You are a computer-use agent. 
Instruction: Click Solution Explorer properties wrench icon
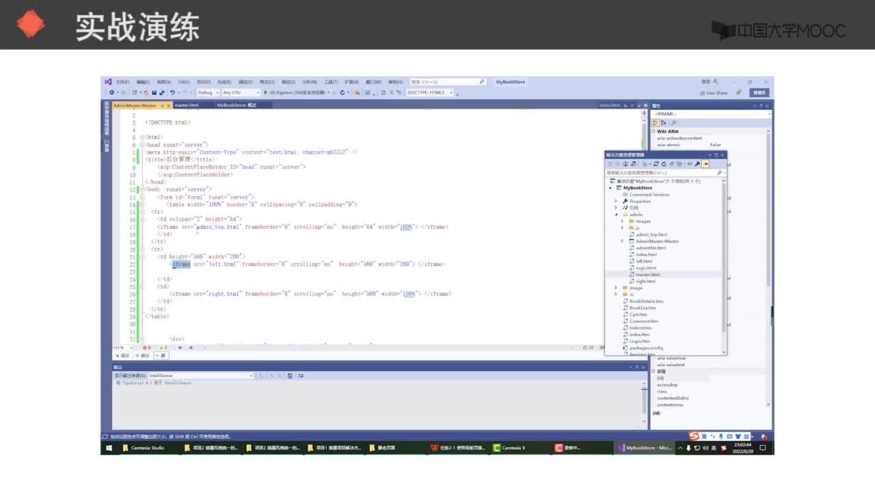pyautogui.click(x=697, y=164)
